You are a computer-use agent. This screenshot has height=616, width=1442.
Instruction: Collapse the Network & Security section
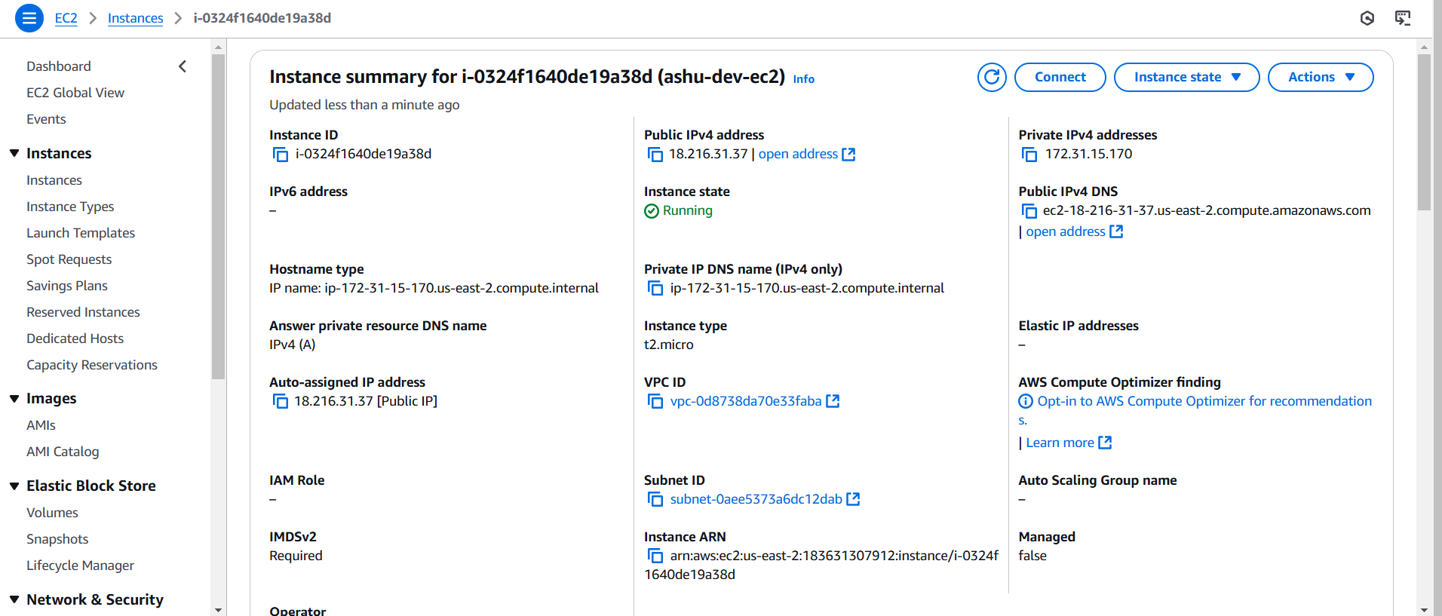point(14,599)
